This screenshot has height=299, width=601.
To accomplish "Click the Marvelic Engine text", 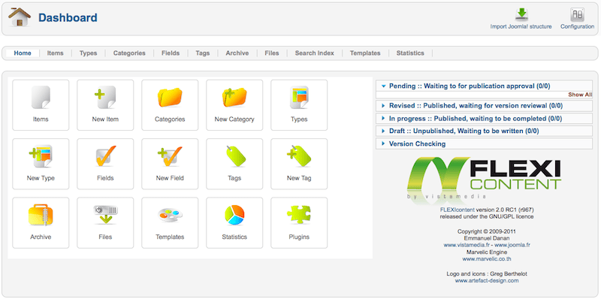I will click(487, 252).
